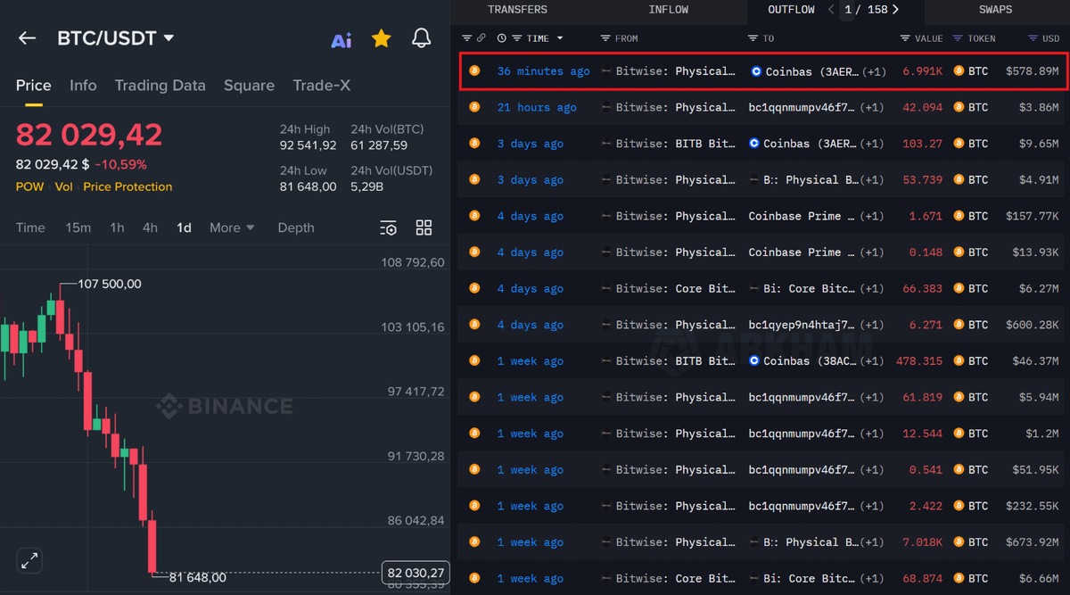Open the Ai assistant icon in Binance

pyautogui.click(x=341, y=40)
